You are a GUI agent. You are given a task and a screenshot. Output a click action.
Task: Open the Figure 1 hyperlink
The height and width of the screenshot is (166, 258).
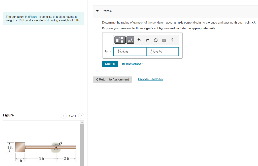click(x=35, y=17)
